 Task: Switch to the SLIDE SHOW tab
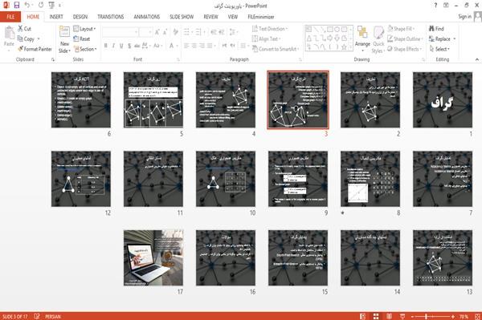tap(182, 17)
